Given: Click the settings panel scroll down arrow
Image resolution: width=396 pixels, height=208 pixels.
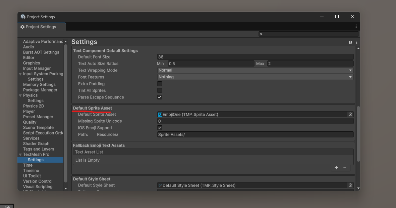Looking at the screenshot, I should (x=358, y=188).
